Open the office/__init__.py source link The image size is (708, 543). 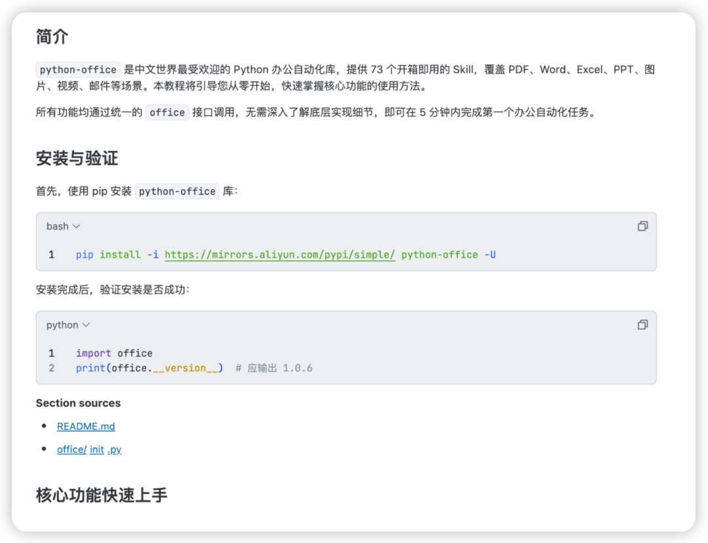click(89, 449)
